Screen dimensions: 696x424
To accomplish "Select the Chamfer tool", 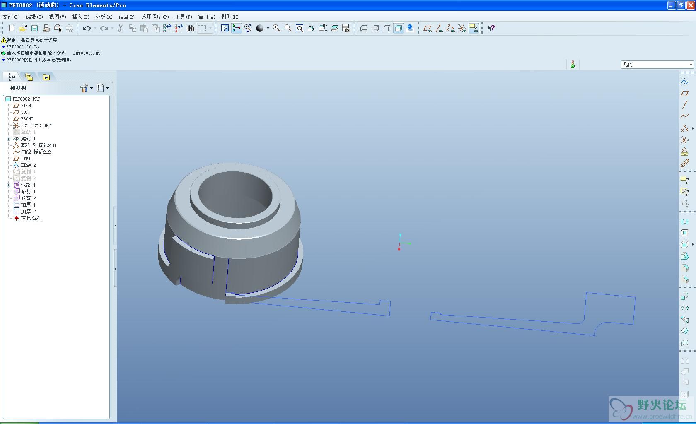I will (684, 279).
